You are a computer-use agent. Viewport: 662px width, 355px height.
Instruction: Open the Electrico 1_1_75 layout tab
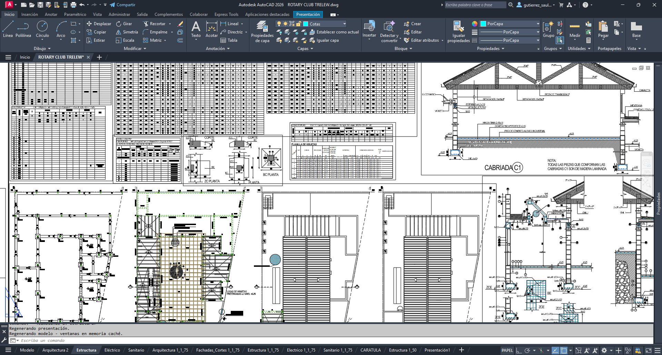pos(300,350)
